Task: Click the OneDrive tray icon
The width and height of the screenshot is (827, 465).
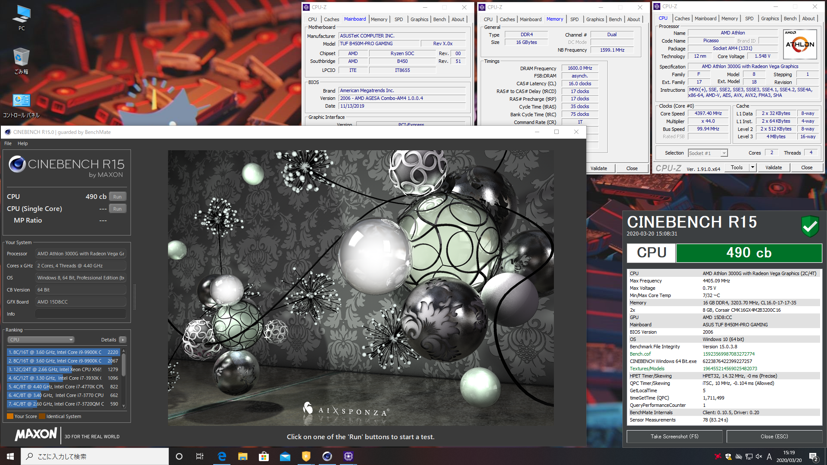Action: (x=739, y=456)
